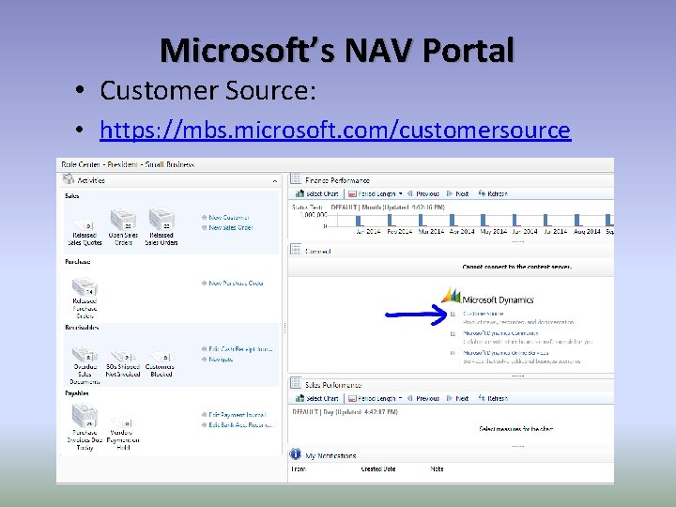The width and height of the screenshot is (676, 507).
Task: Click the New Purchase Order link
Action: pyautogui.click(x=236, y=283)
